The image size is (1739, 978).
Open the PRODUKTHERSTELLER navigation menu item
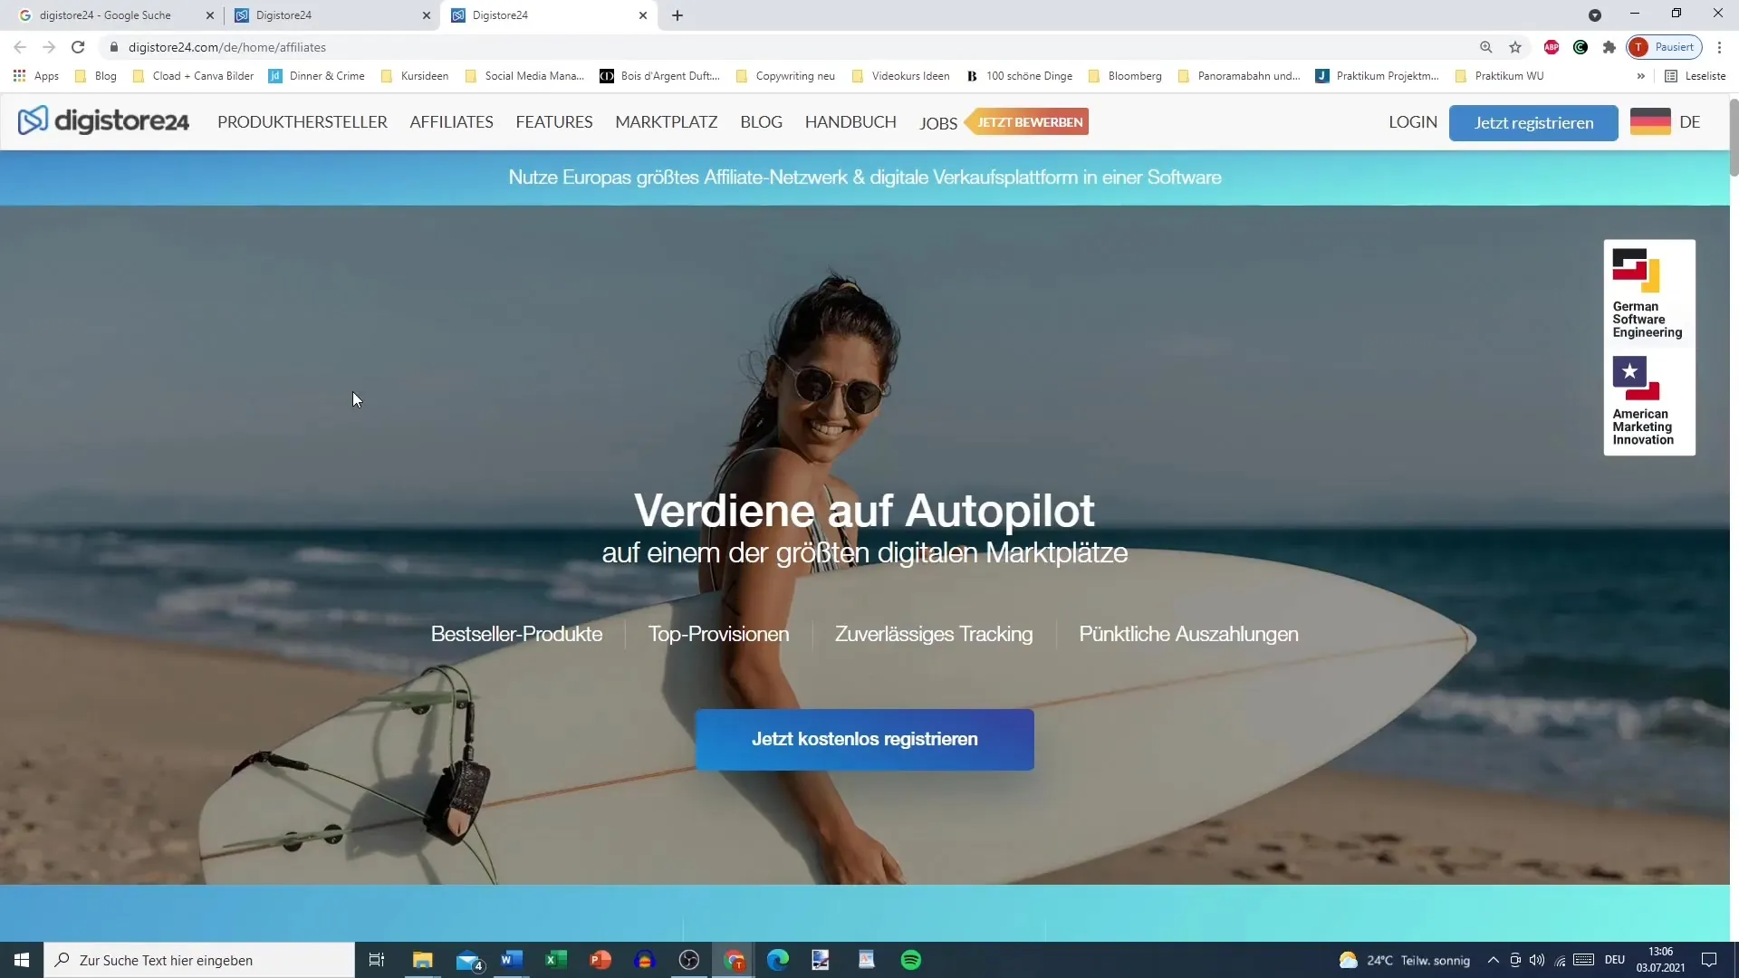[x=303, y=122]
